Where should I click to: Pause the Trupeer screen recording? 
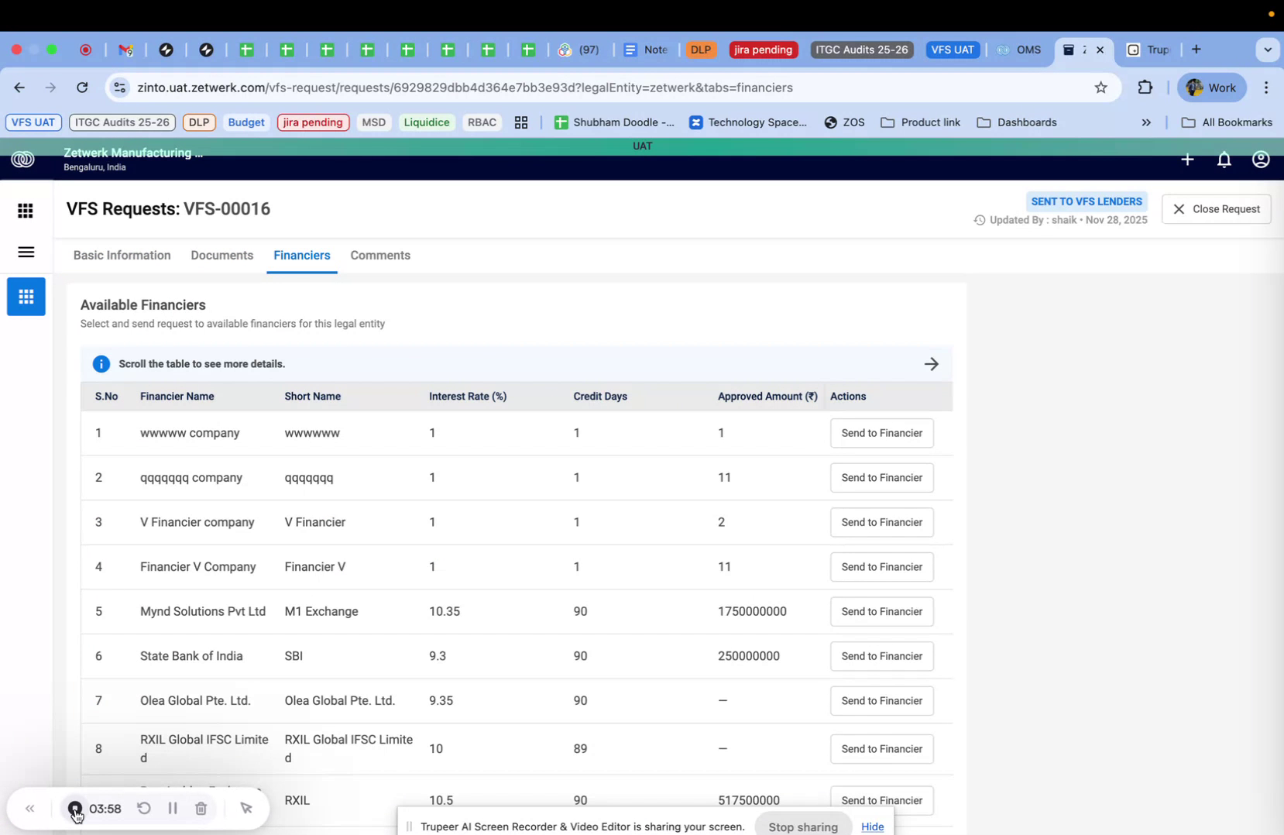(x=173, y=808)
